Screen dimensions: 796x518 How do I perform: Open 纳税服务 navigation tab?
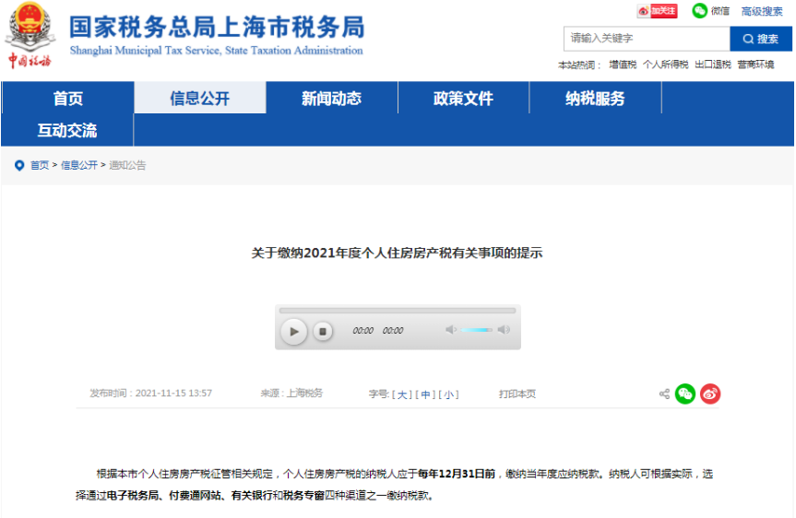[x=595, y=98]
